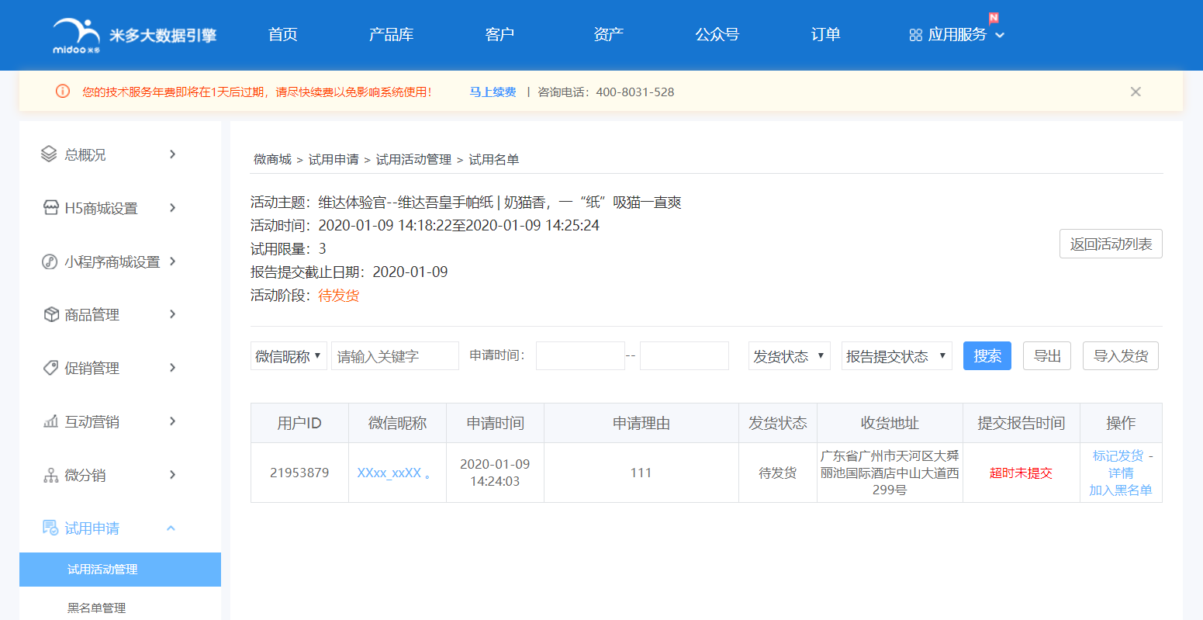Image resolution: width=1203 pixels, height=620 pixels.
Task: Expand the 商品管理 chevron
Action: [x=172, y=314]
